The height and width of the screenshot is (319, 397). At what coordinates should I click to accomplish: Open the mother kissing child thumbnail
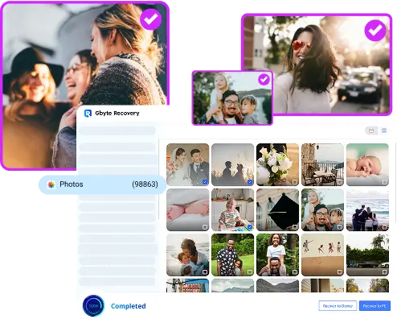coord(188,255)
